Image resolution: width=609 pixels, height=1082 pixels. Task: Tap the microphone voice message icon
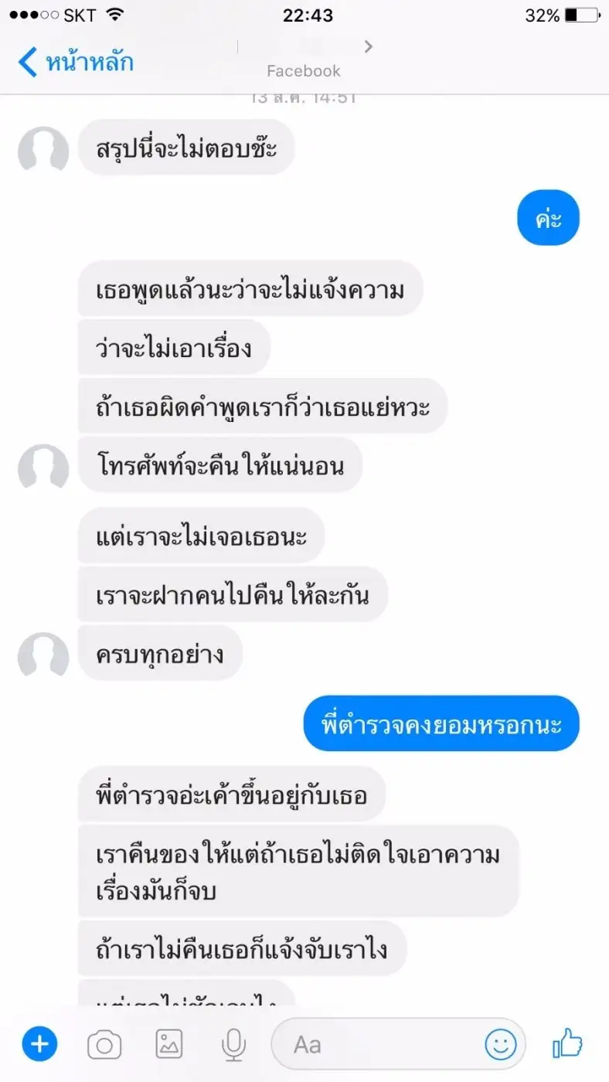point(233,1046)
